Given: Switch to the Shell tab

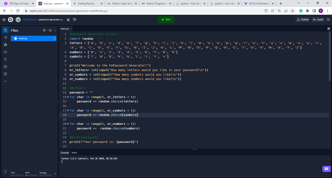Looking at the screenshot, I should (x=74, y=153).
